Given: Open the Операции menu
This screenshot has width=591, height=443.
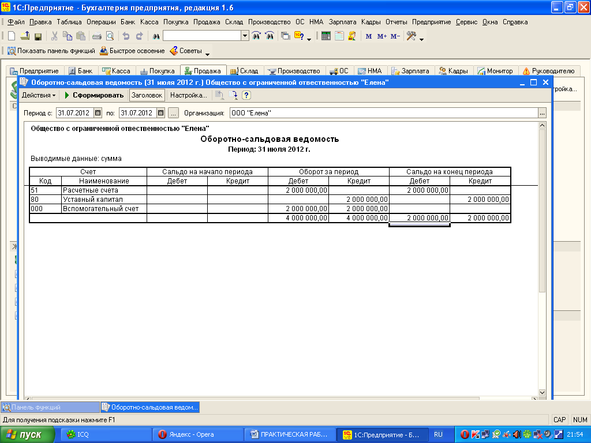Looking at the screenshot, I should (101, 22).
